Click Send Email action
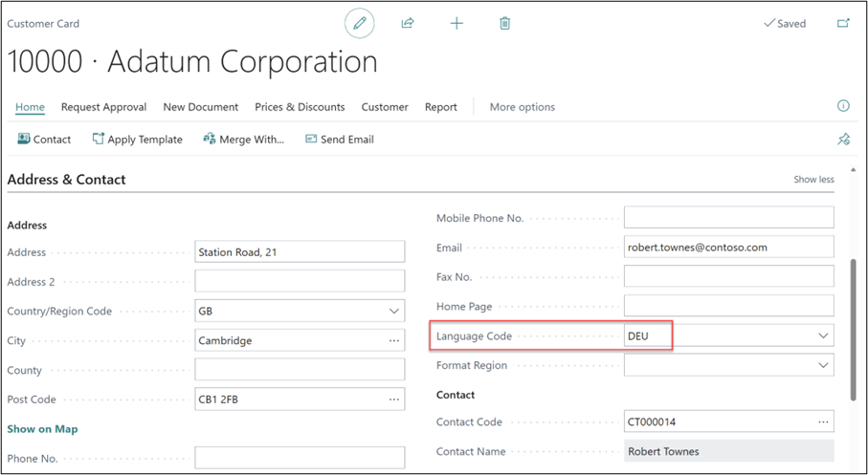The width and height of the screenshot is (868, 475). [340, 140]
